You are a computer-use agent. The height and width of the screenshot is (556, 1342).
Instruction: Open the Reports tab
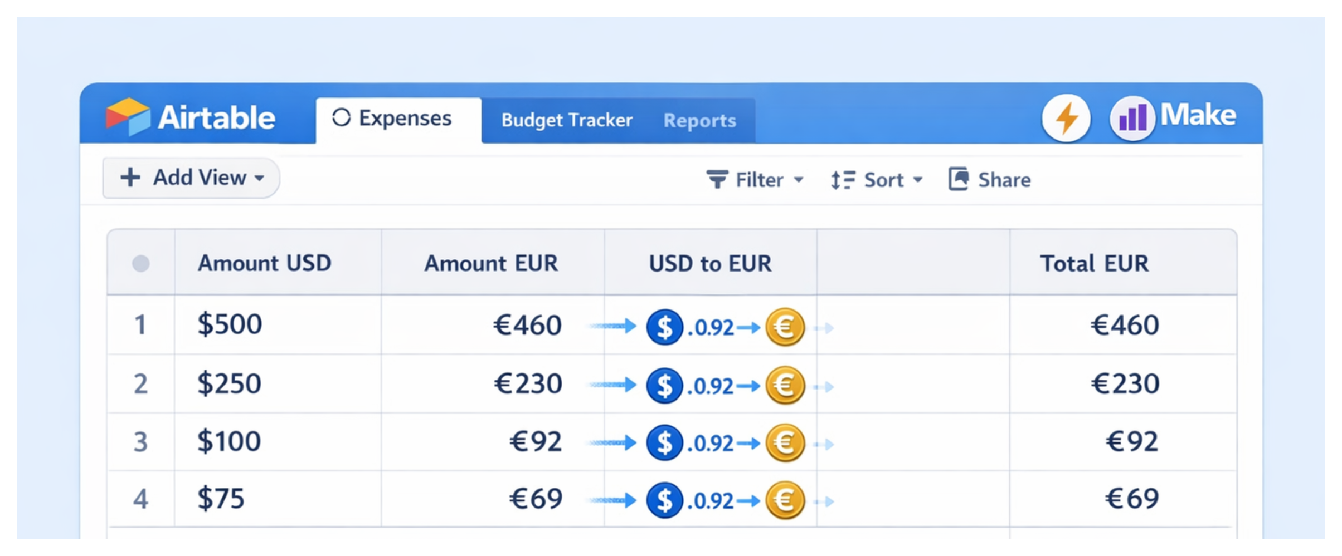pyautogui.click(x=699, y=120)
